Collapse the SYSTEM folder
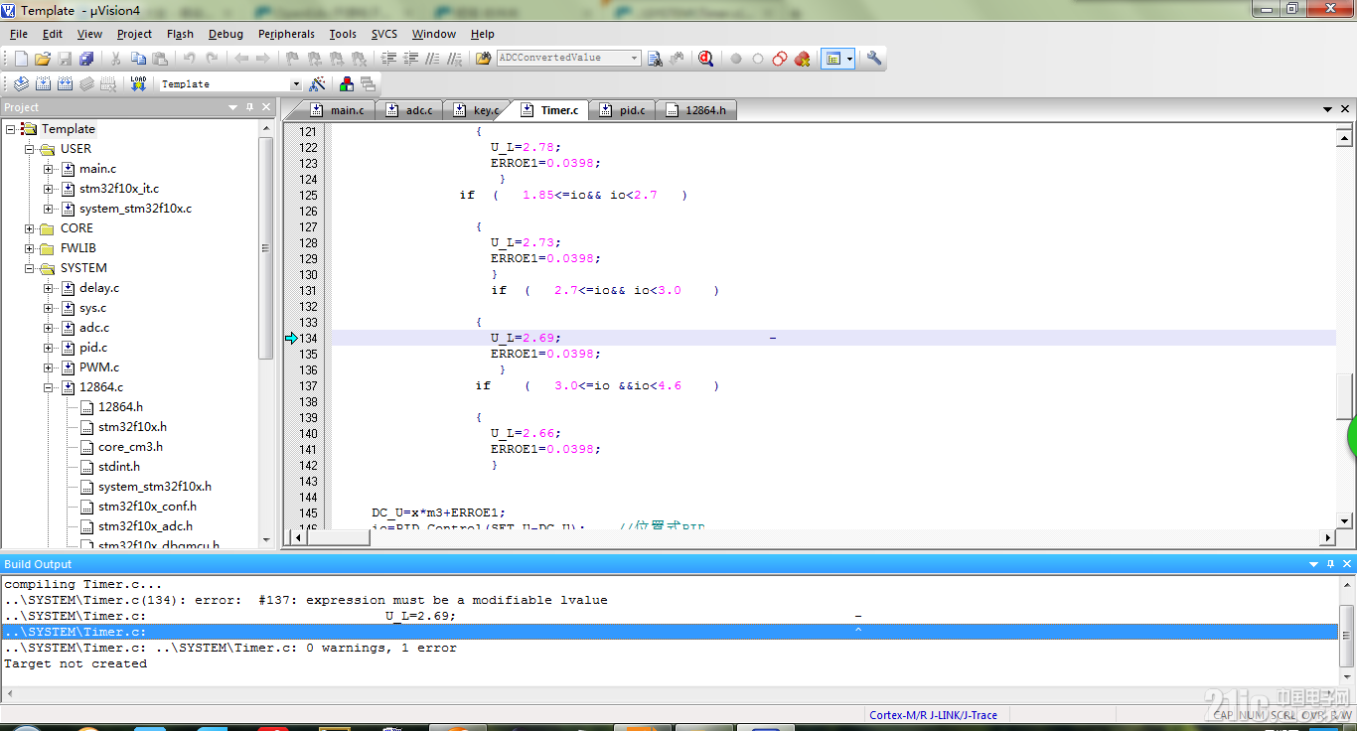 tap(29, 268)
